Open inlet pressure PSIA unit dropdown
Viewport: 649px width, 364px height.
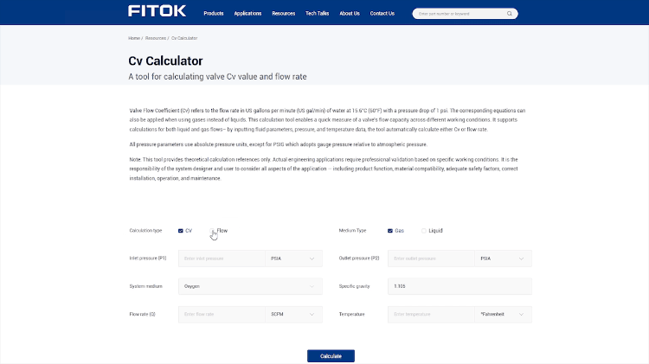coord(293,259)
